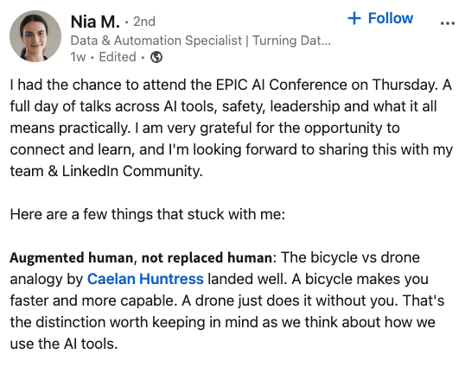The image size is (465, 367).
Task: Open the Data & Automation Specialist headline
Action: point(156,41)
